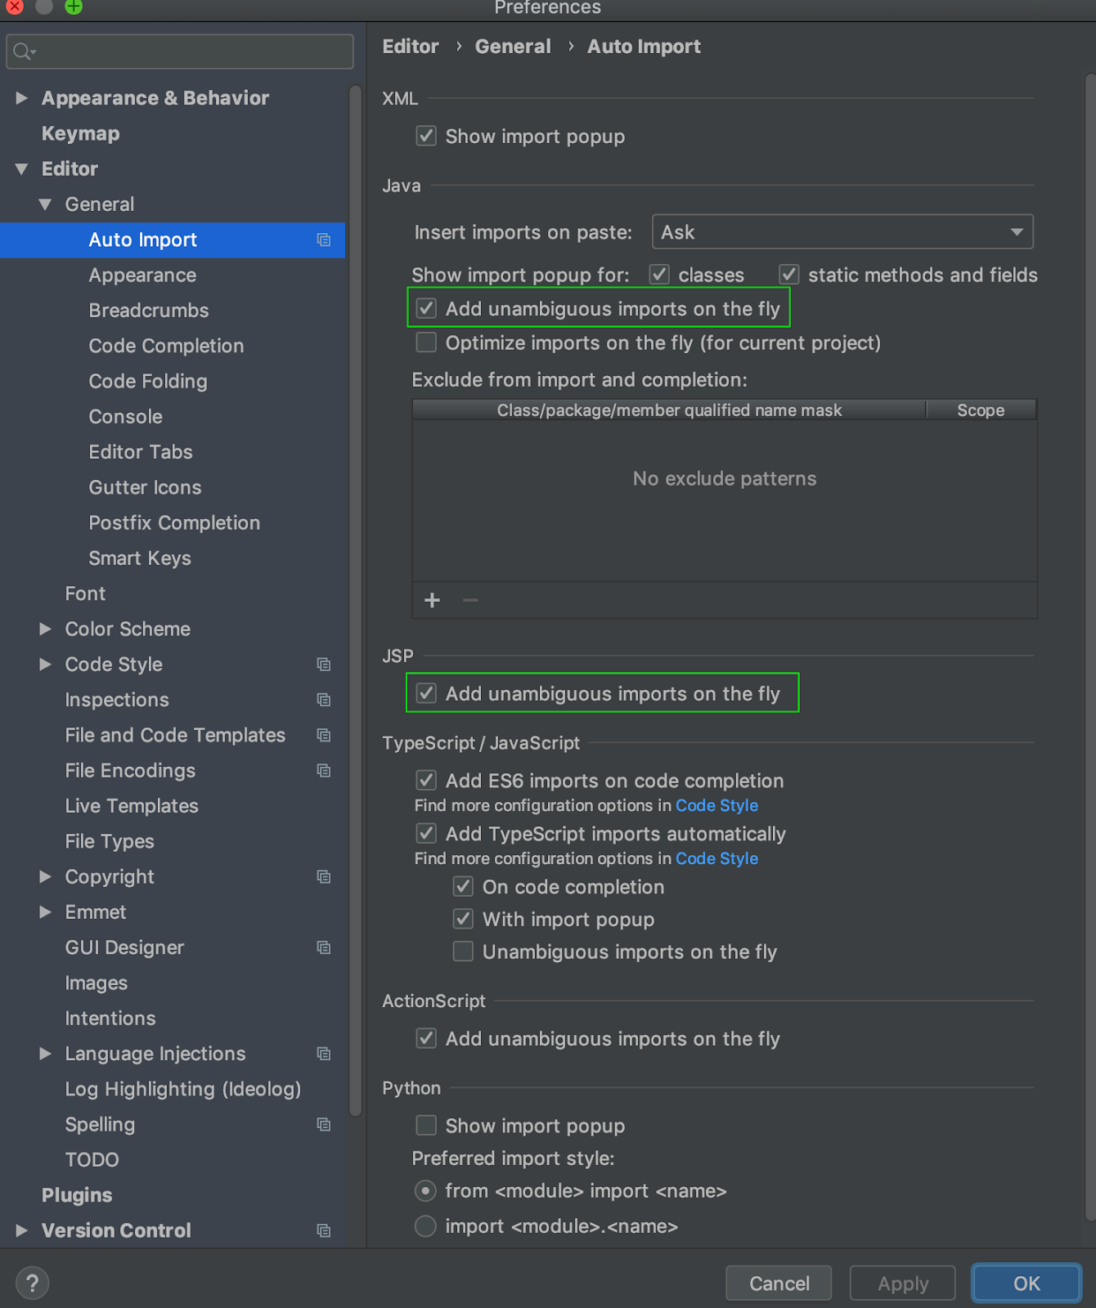The height and width of the screenshot is (1308, 1096).
Task: Click the project icon beside Code Style
Action: click(x=323, y=665)
